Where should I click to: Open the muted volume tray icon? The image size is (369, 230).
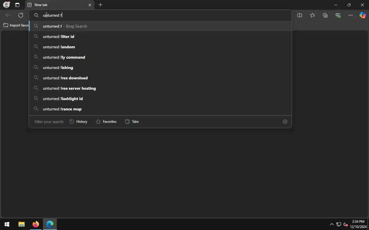click(x=346, y=224)
